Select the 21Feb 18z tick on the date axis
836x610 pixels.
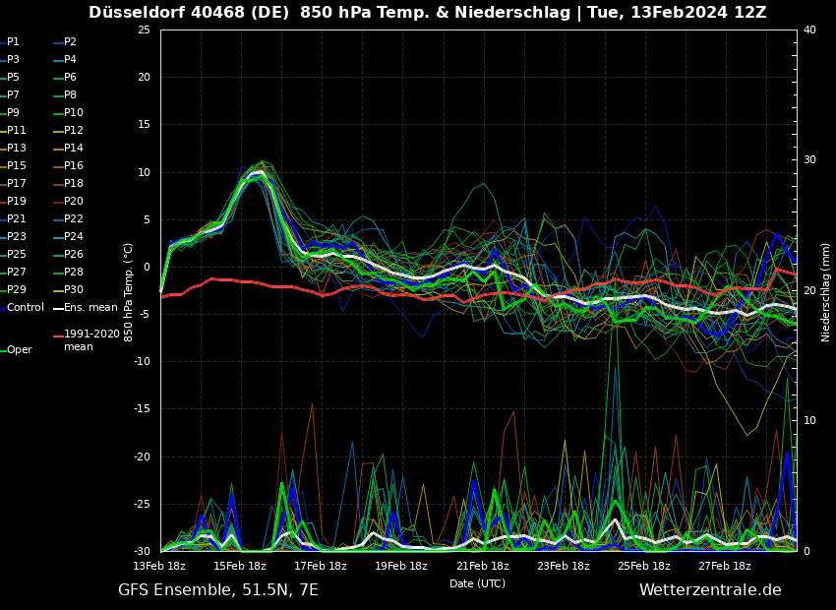point(482,567)
